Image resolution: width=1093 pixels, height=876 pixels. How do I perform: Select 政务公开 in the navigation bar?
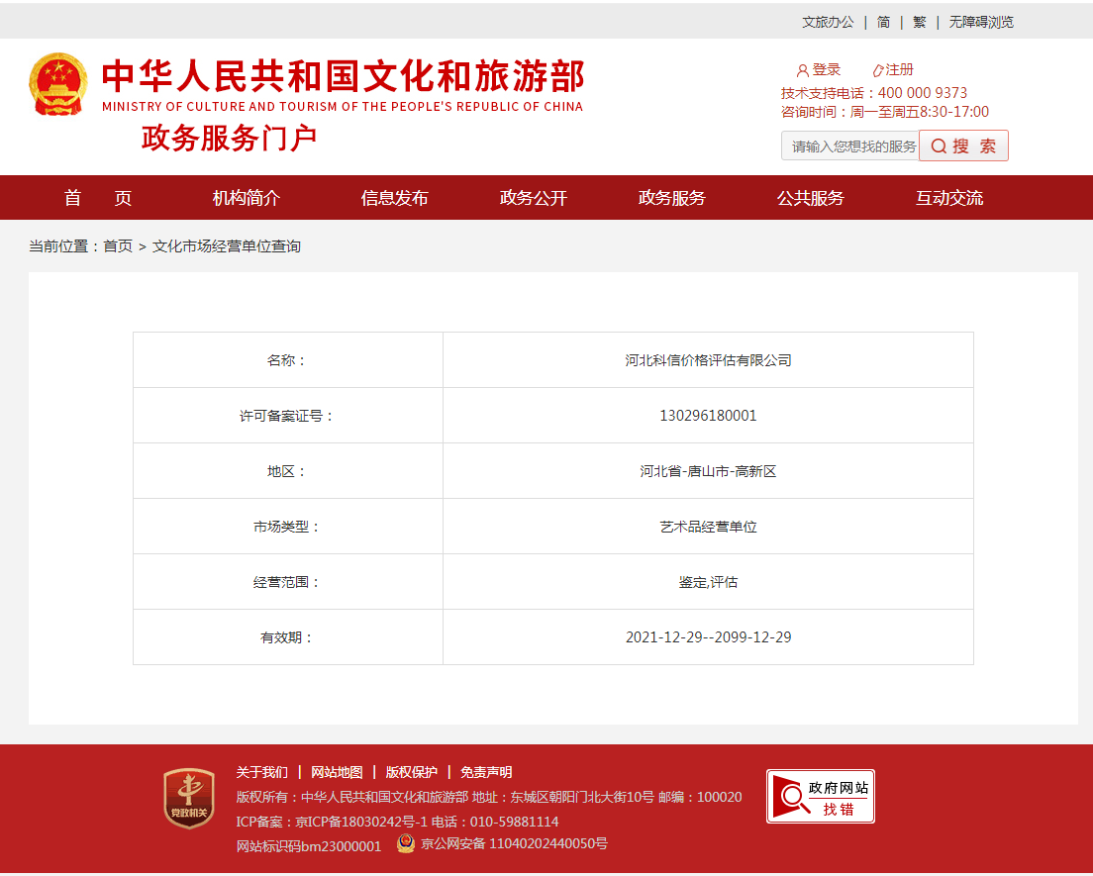click(533, 198)
